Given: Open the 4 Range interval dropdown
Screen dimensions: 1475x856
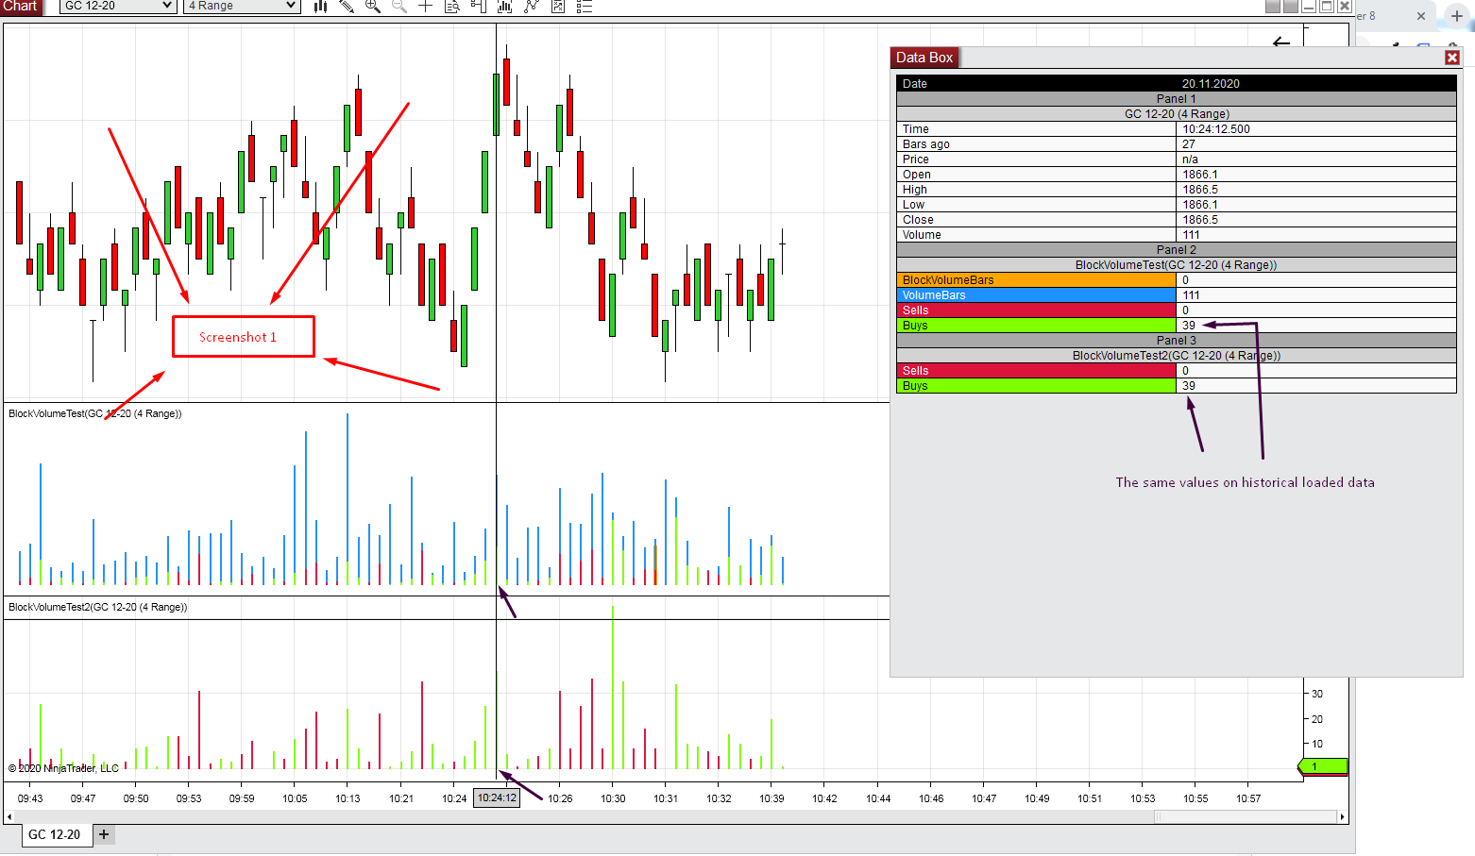Looking at the screenshot, I should [x=242, y=6].
